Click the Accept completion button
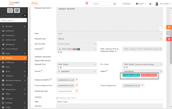172x109 pixels. coord(131,75)
